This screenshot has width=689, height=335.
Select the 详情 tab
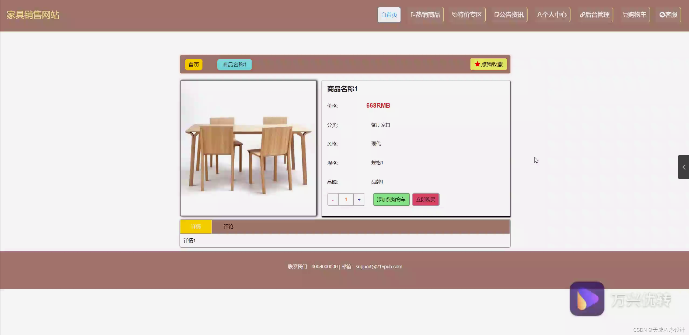196,227
